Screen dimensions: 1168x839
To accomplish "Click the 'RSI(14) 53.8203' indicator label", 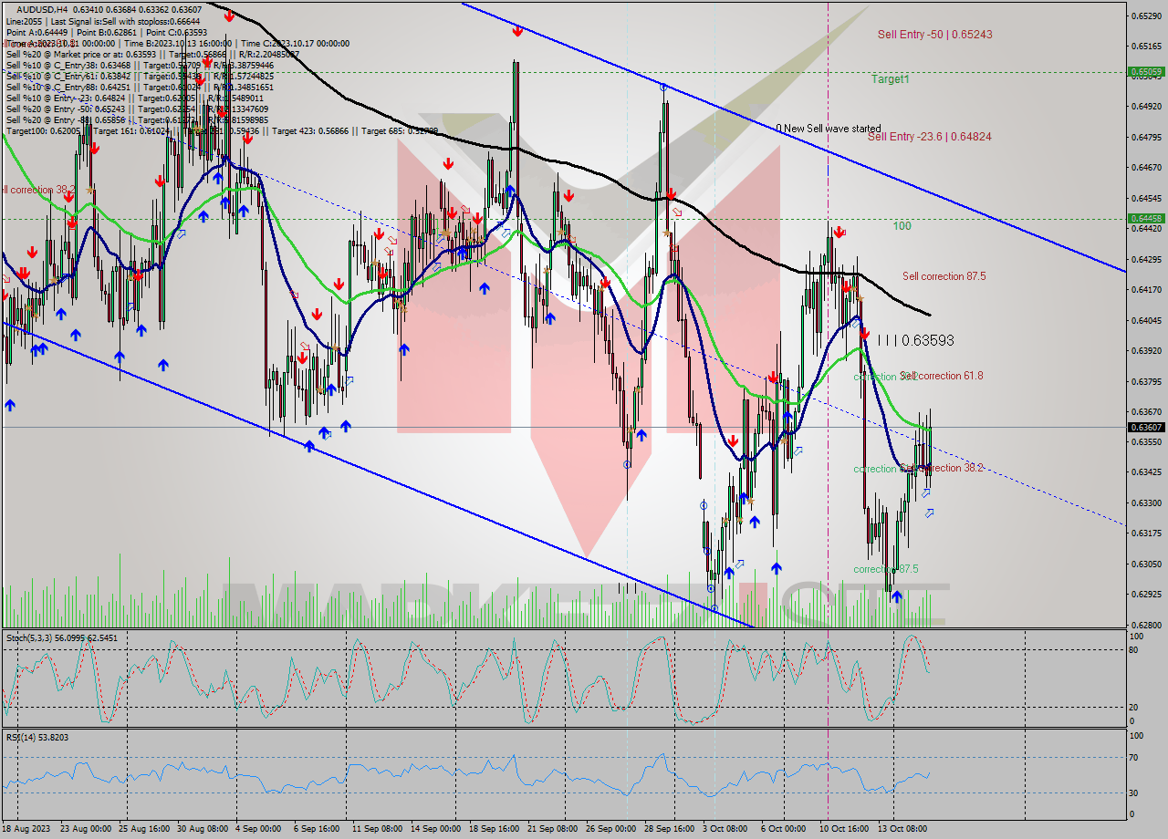I will [x=36, y=737].
